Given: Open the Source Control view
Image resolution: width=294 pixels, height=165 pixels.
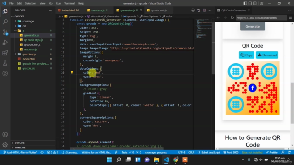Looking at the screenshot, I should (5, 32).
